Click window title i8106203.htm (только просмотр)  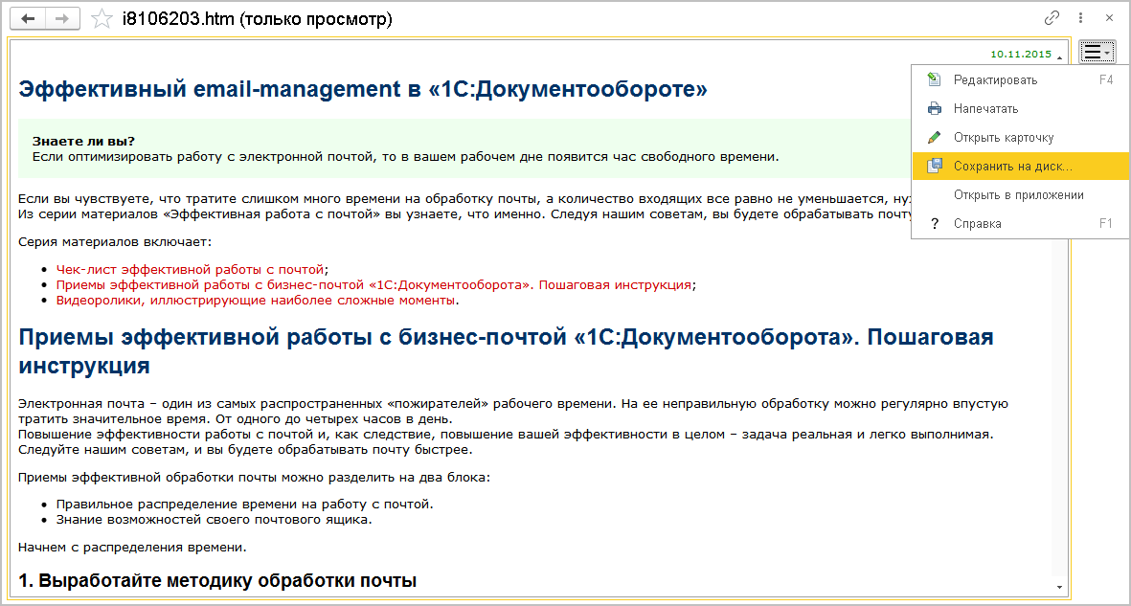(258, 19)
